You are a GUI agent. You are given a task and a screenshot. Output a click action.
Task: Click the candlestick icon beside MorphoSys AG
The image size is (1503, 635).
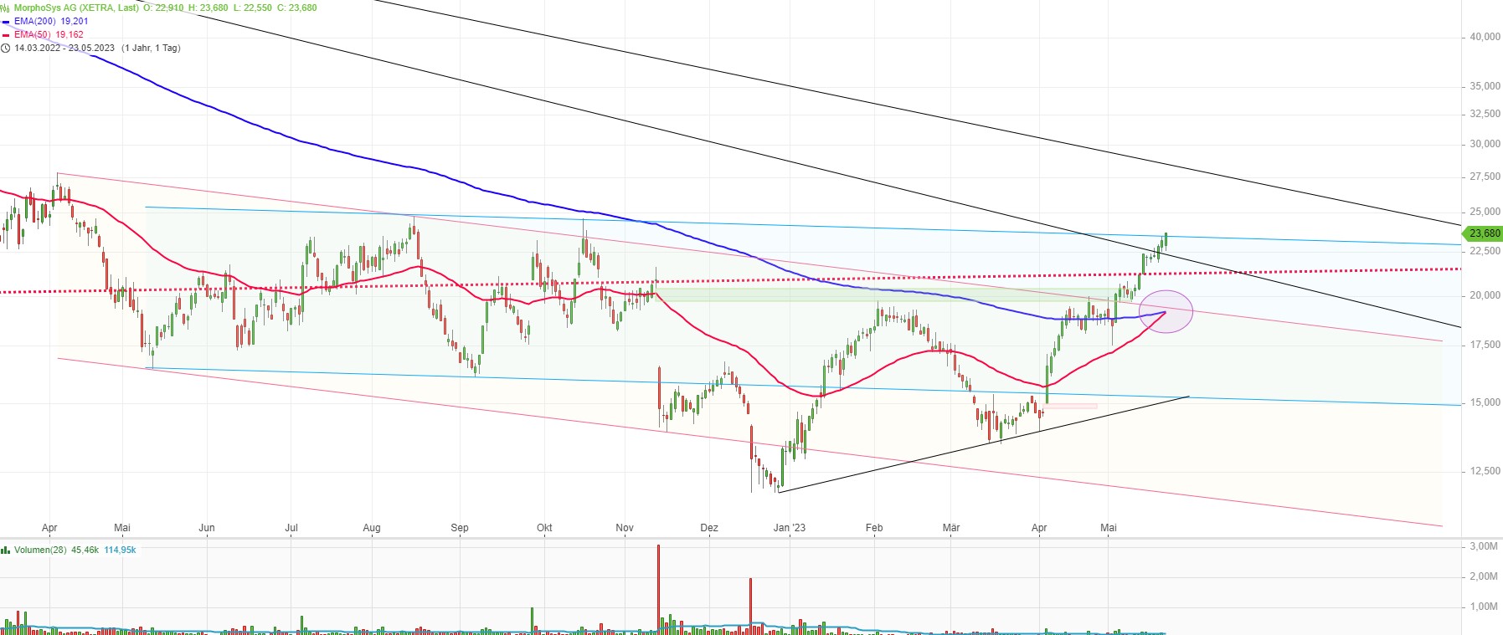pos(6,8)
